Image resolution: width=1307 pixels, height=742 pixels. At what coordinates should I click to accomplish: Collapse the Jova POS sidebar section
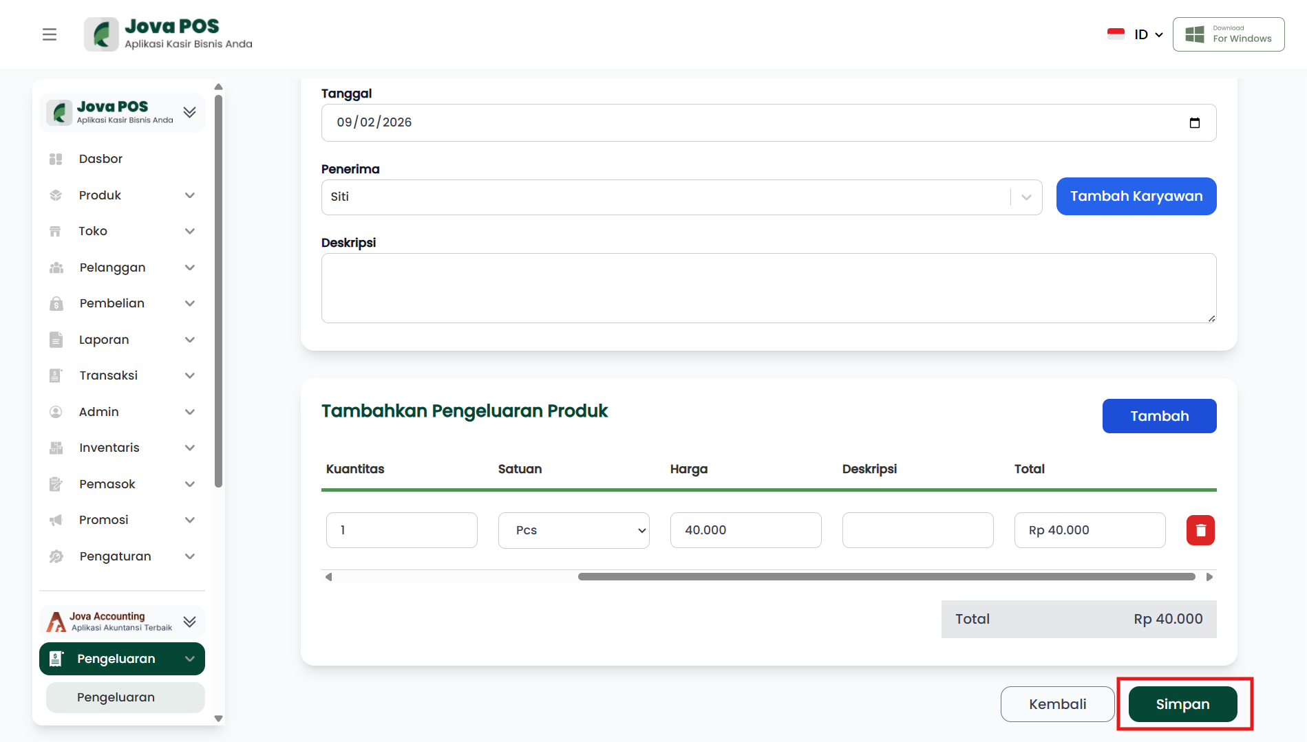(189, 112)
